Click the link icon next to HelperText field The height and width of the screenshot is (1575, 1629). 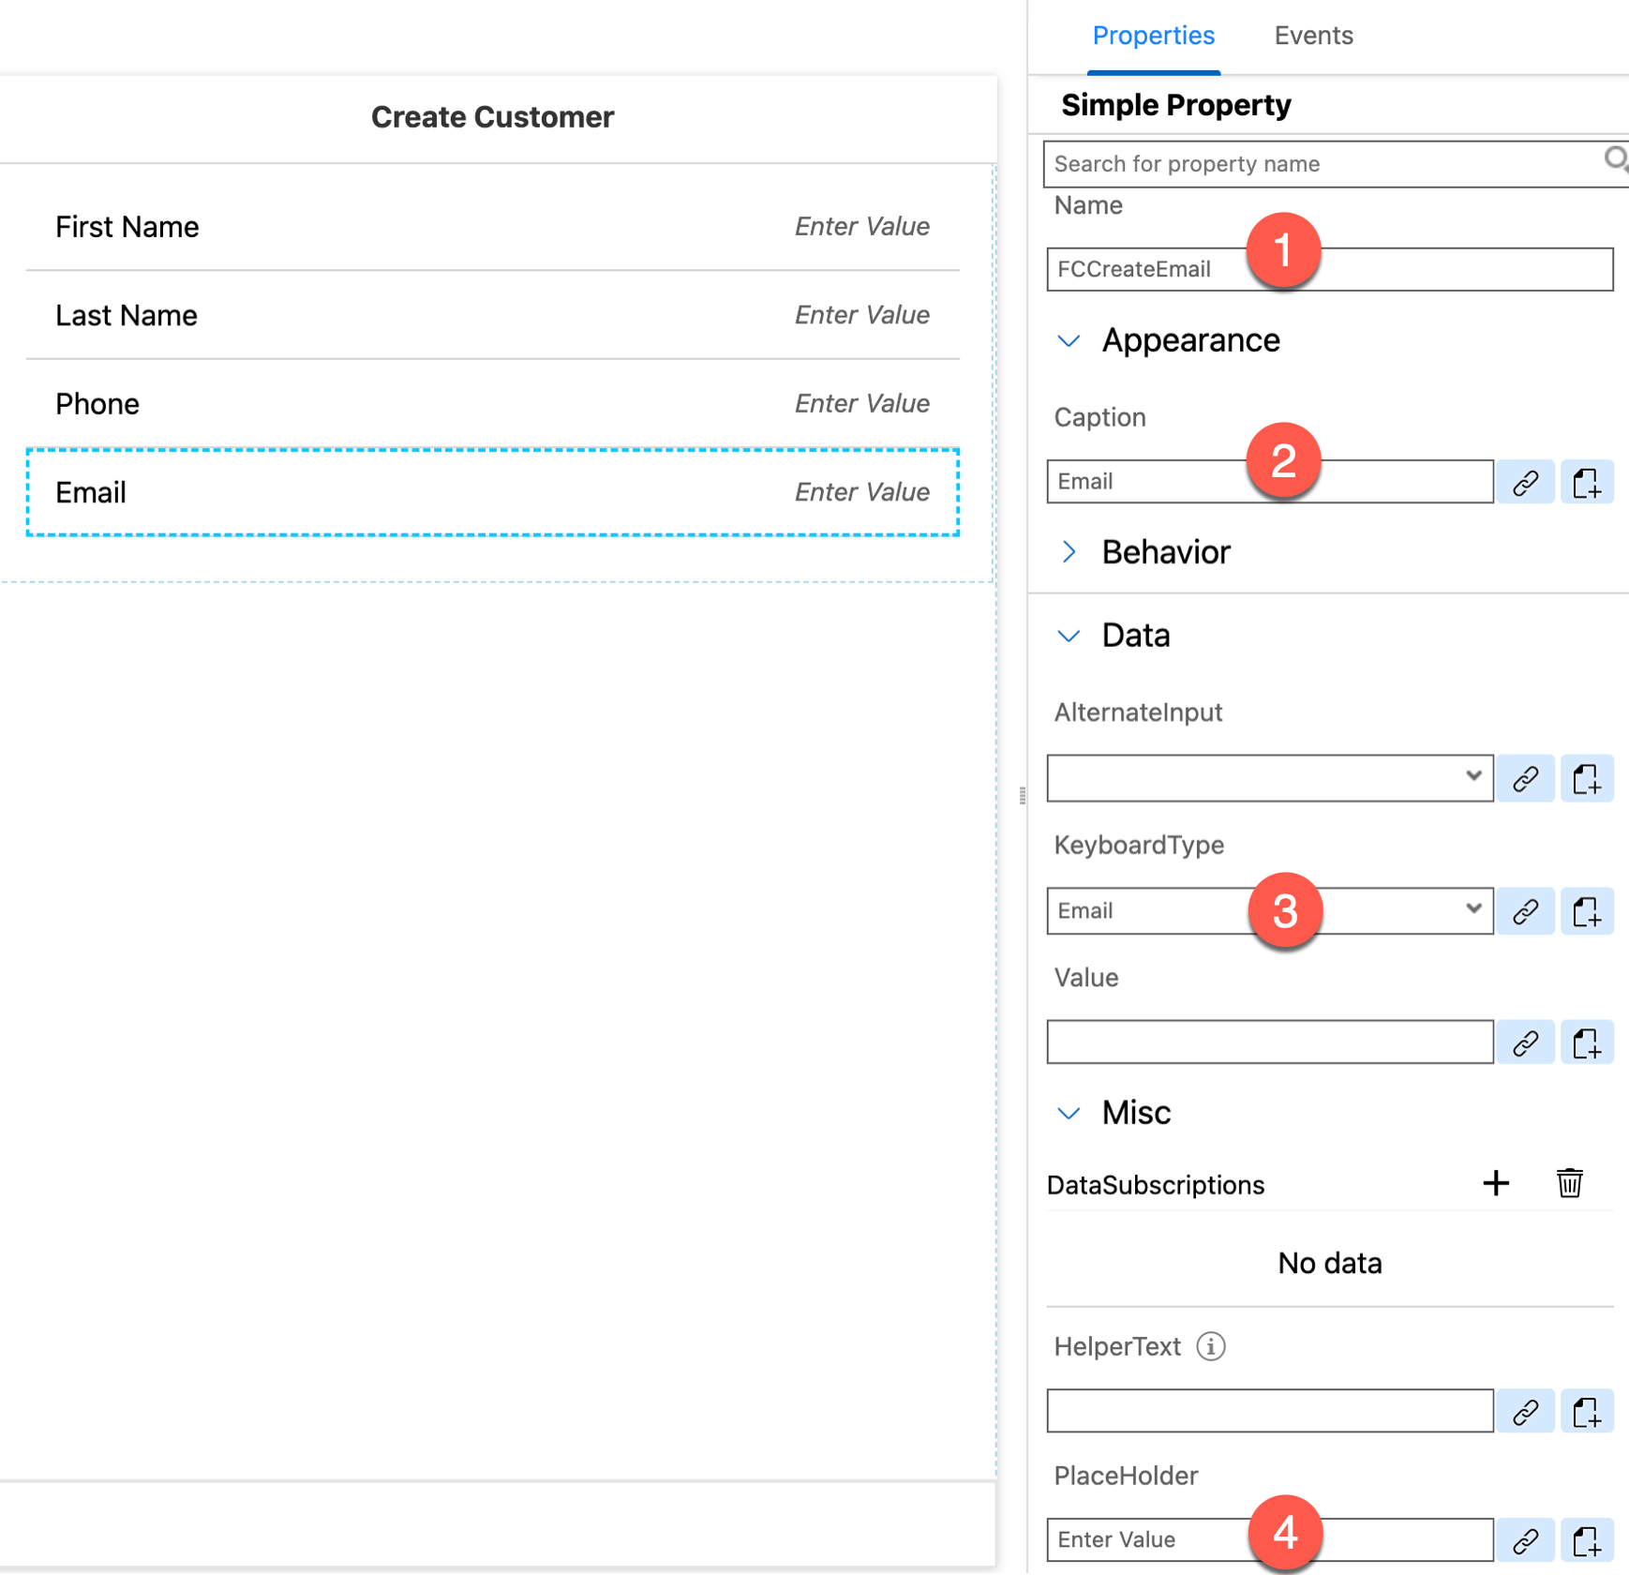tap(1525, 1411)
